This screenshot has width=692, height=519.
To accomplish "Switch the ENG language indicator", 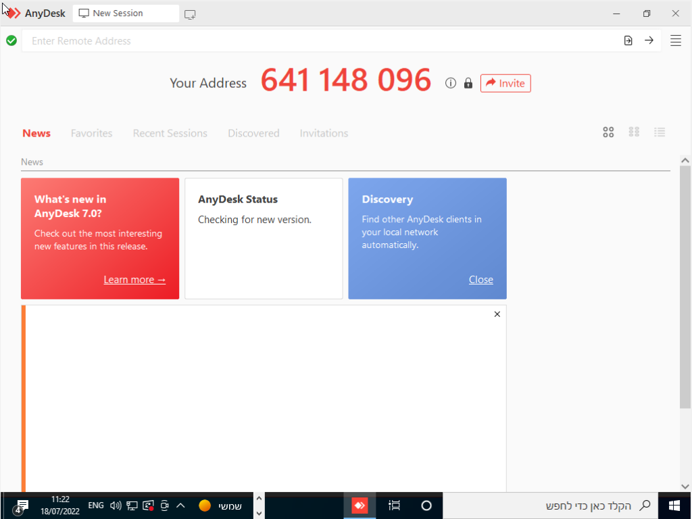I will 96,505.
